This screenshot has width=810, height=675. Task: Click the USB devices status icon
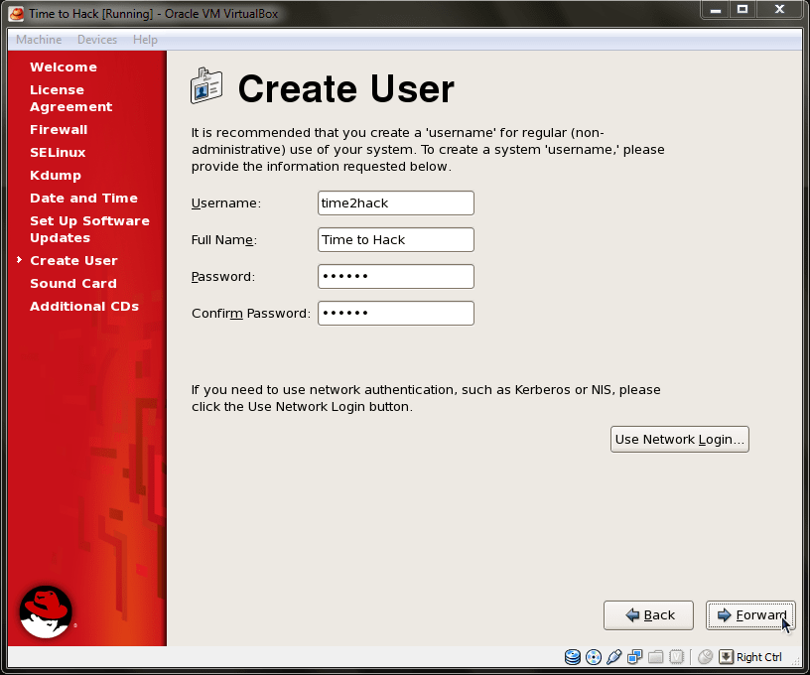coord(614,657)
